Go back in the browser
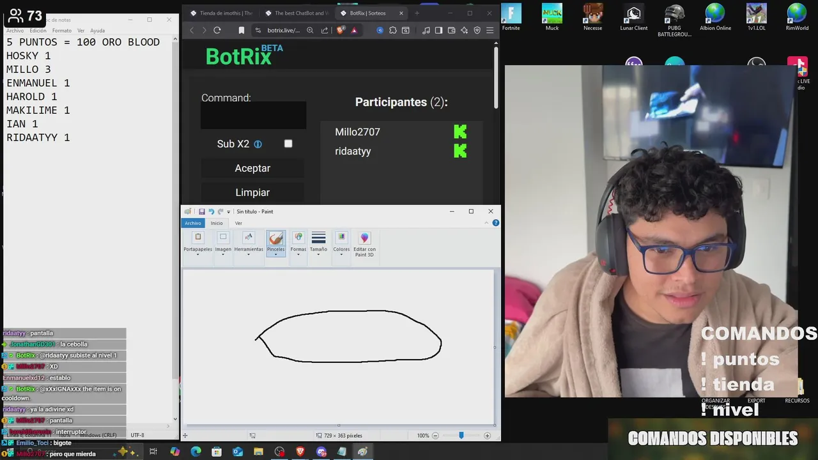 click(192, 30)
